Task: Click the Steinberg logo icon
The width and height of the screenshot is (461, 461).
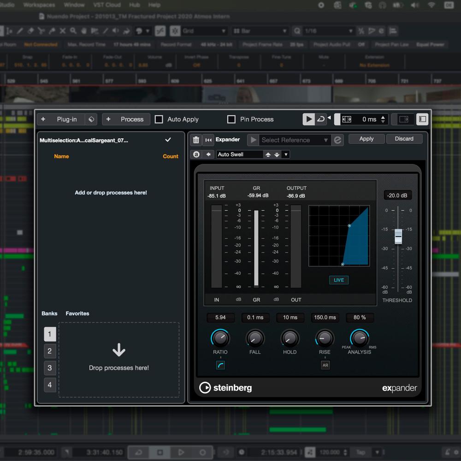Action: click(x=205, y=388)
